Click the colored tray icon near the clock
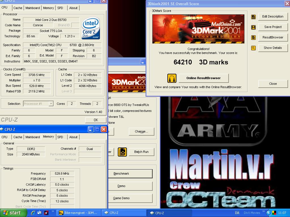Screen dimensions: 290x217 [x=274, y=213]
